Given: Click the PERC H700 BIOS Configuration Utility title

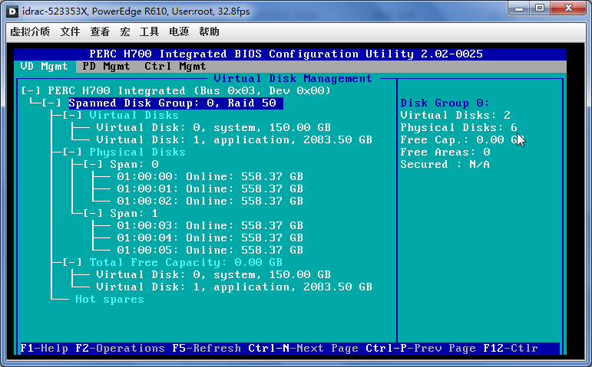Looking at the screenshot, I should pyautogui.click(x=286, y=54).
